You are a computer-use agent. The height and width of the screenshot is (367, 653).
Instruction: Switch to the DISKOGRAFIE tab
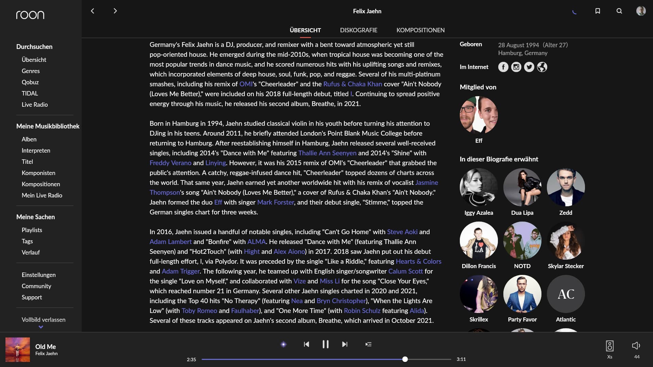pos(358,30)
